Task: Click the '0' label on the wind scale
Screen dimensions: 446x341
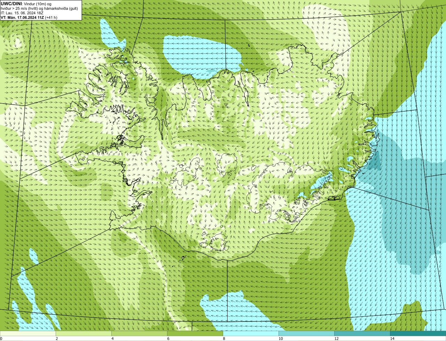Action: point(1,339)
